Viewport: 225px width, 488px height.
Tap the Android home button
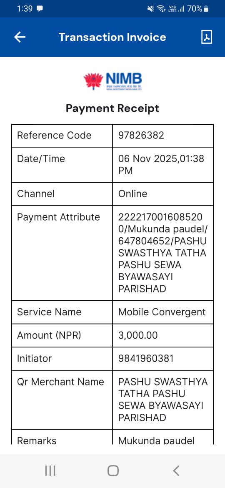coord(113,471)
